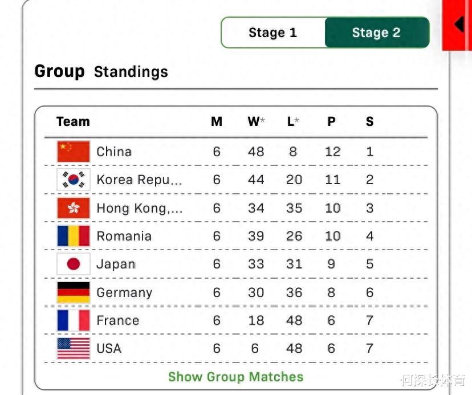Select the Romania team name

(124, 236)
